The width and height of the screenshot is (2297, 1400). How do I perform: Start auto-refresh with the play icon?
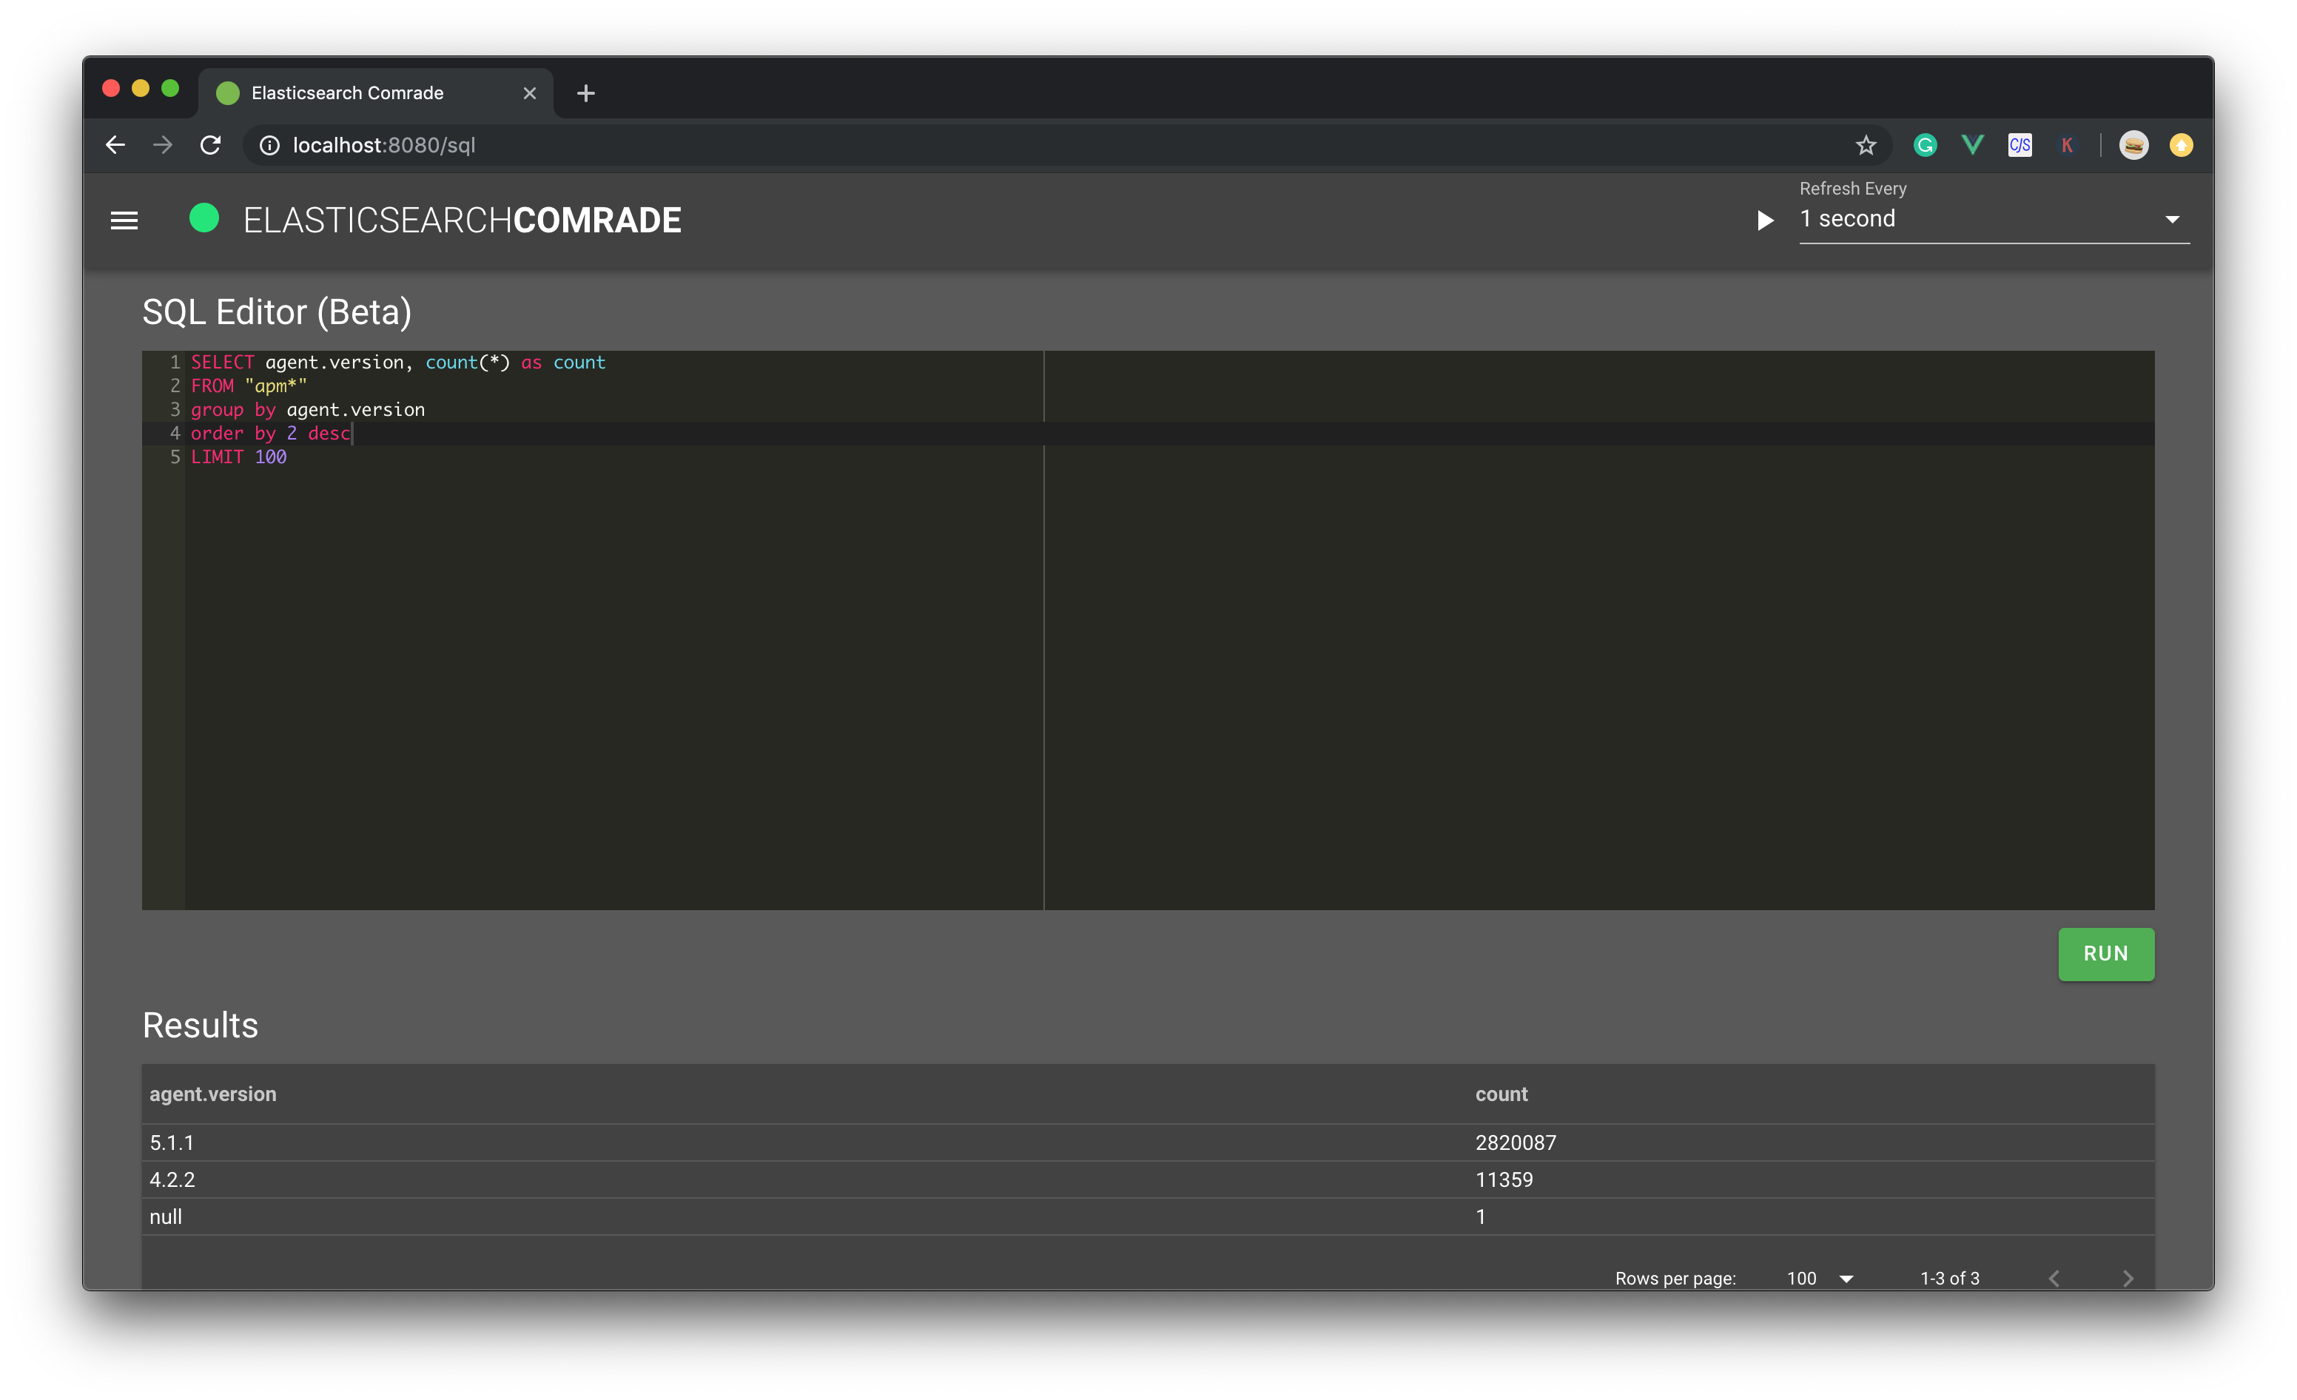point(1765,221)
